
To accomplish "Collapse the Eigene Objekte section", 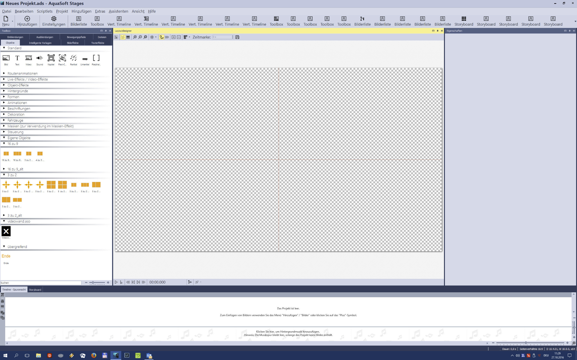I will point(4,138).
